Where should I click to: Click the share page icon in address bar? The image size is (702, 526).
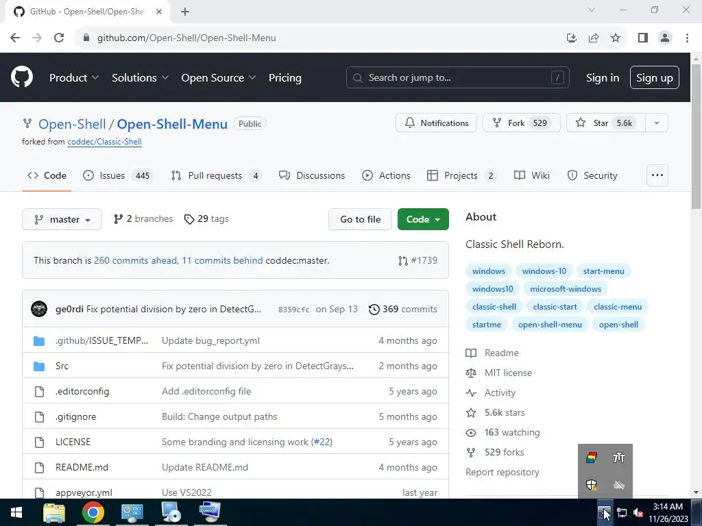coord(594,38)
